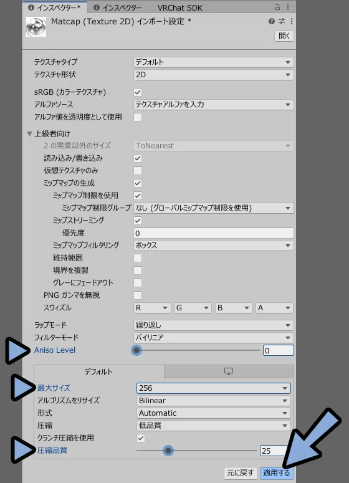The height and width of the screenshot is (483, 349).
Task: Click the 圧縮品質 value field
Action: [275, 451]
